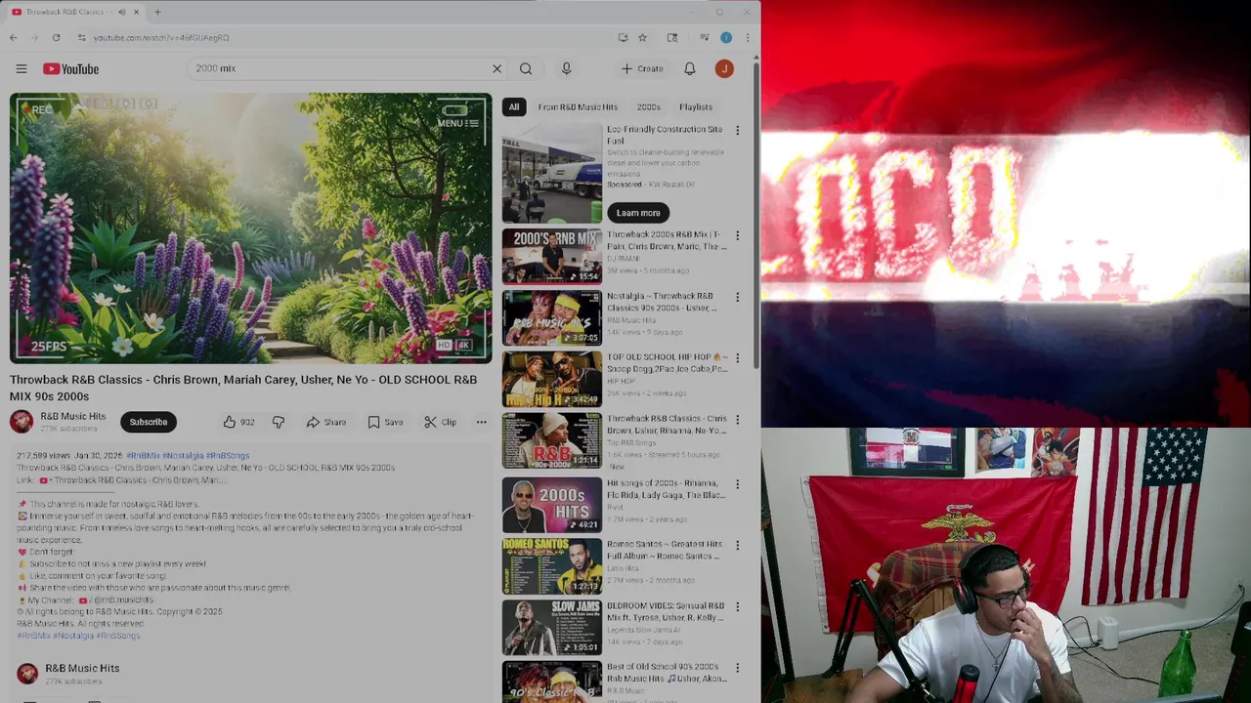Open options for Top R&B Songs stream
The height and width of the screenshot is (703, 1251).
[738, 420]
